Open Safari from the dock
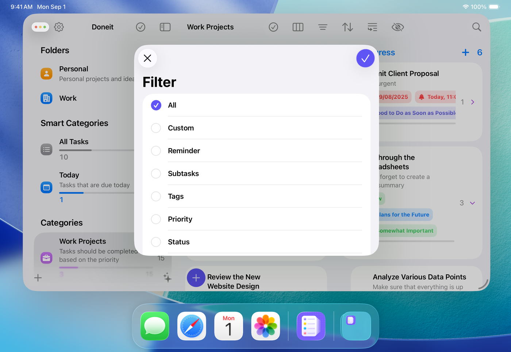The width and height of the screenshot is (511, 352). tap(192, 326)
